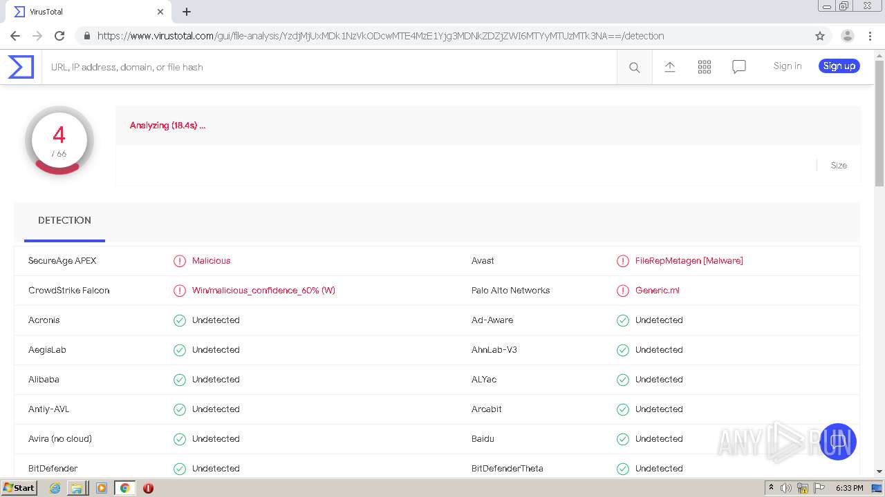Viewport: 885px width, 497px height.
Task: Click Undetected result for Arcabit
Action: [x=659, y=409]
